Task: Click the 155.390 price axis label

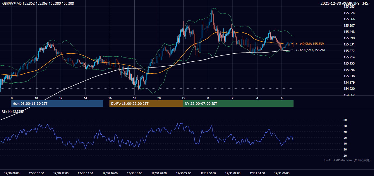Action: pyautogui.click(x=349, y=38)
